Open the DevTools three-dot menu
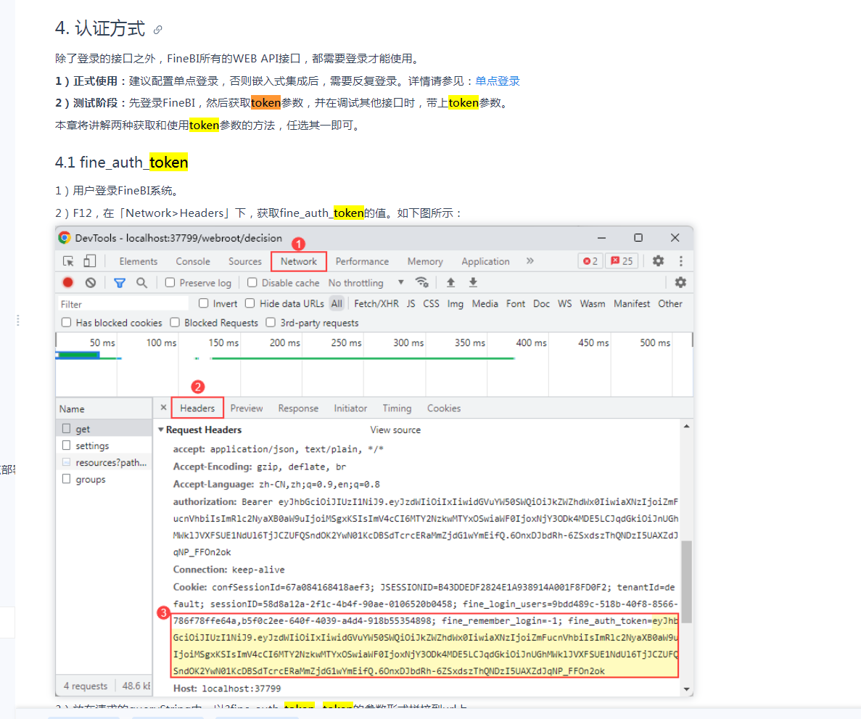Image resolution: width=861 pixels, height=719 pixels. point(681,261)
